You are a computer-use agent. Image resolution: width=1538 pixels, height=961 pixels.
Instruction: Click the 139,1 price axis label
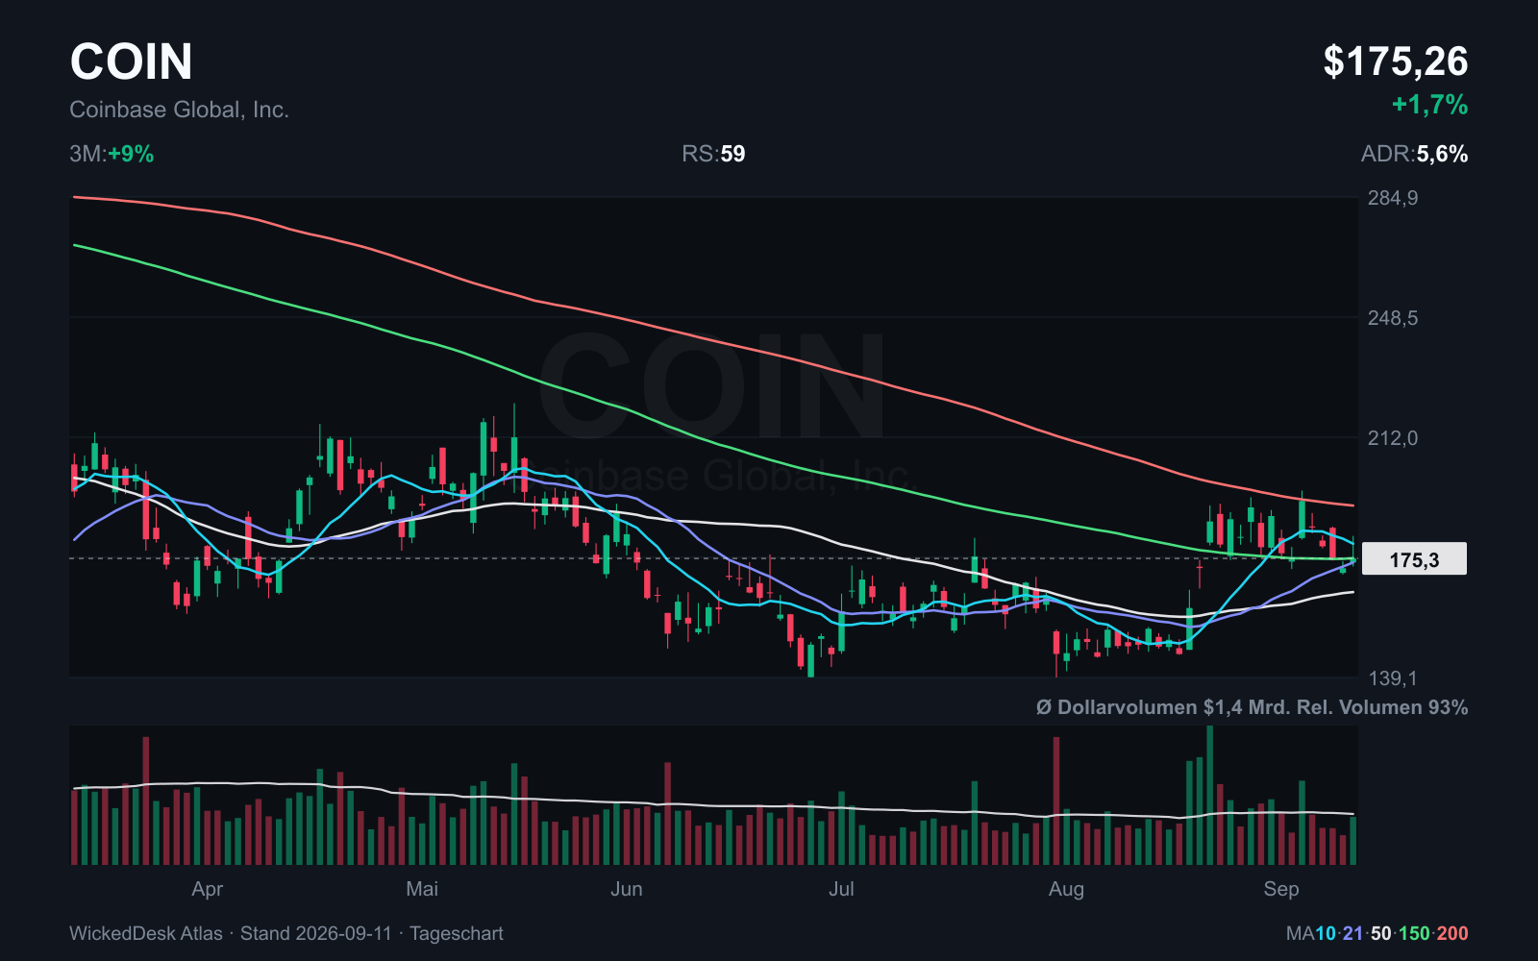click(1393, 678)
